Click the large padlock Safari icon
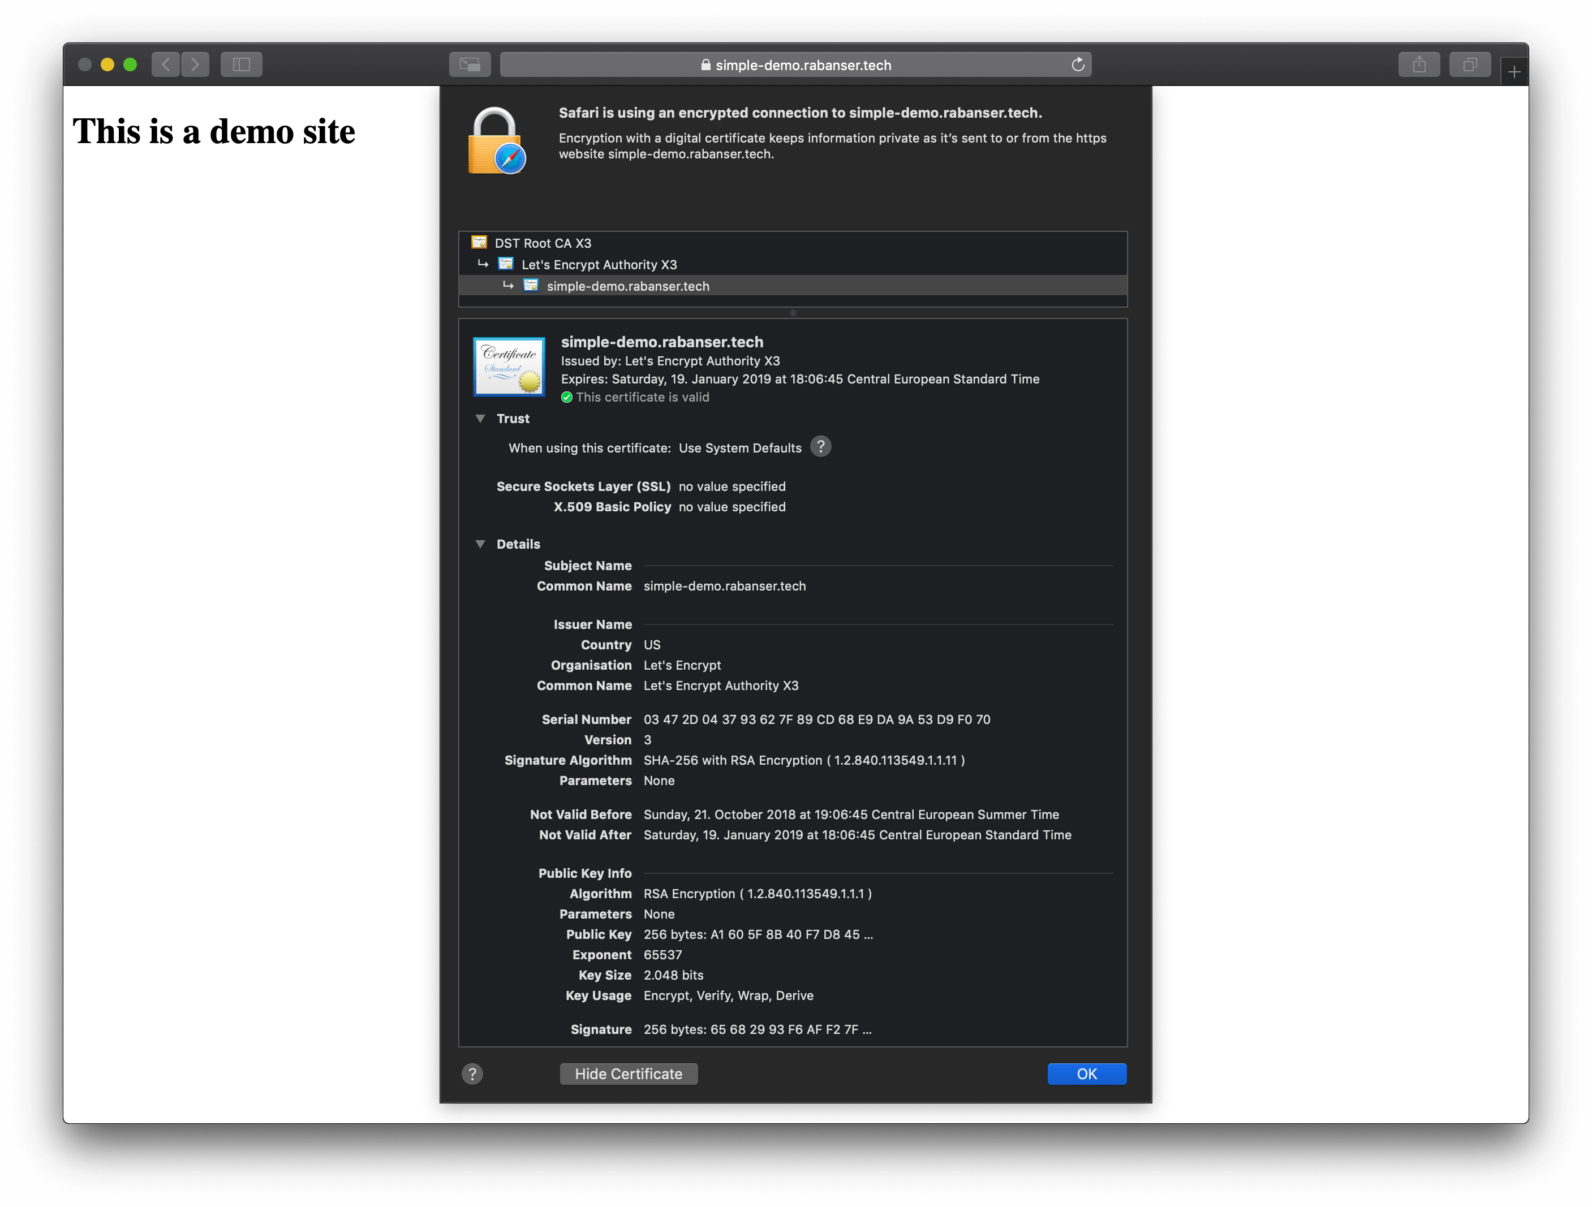The height and width of the screenshot is (1207, 1592). point(497,141)
